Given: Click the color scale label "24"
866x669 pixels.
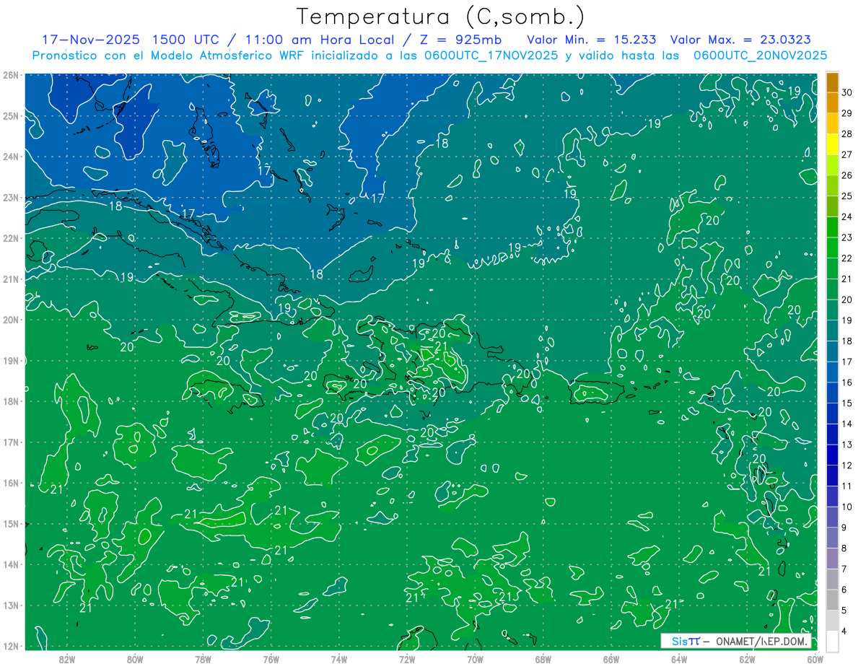Looking at the screenshot, I should pyautogui.click(x=847, y=217).
